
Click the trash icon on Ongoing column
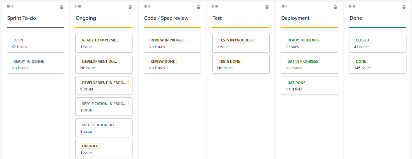coord(130,7)
